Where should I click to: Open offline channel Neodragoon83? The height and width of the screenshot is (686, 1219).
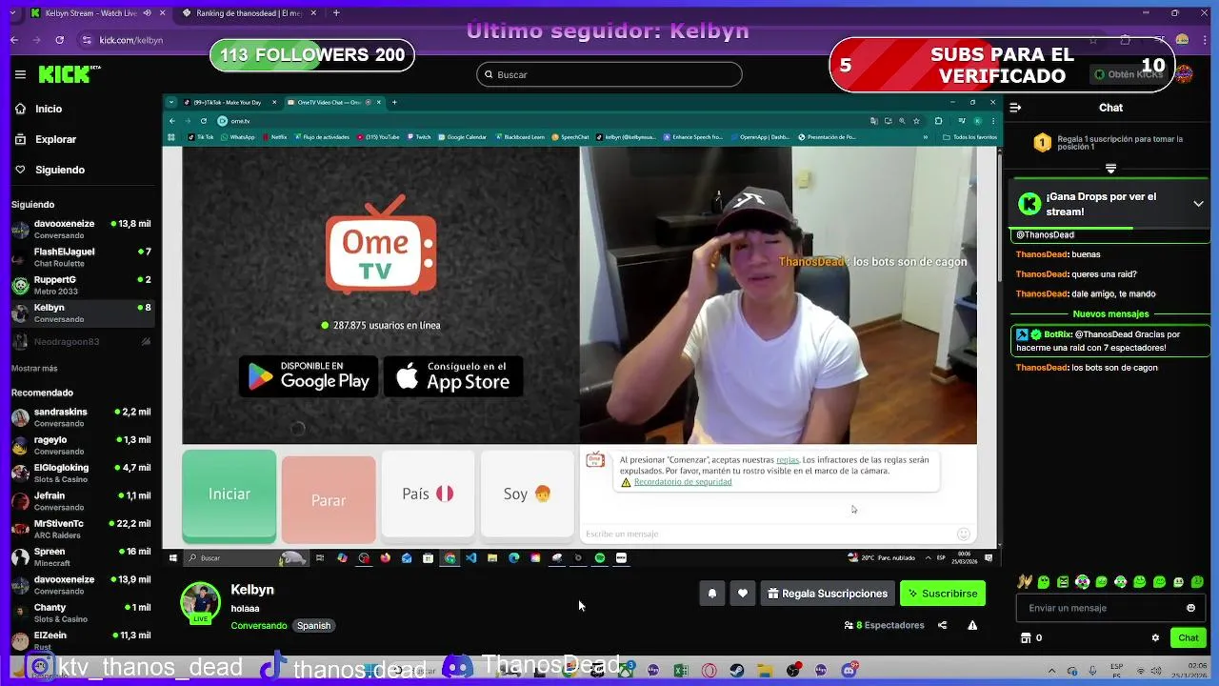tap(81, 341)
